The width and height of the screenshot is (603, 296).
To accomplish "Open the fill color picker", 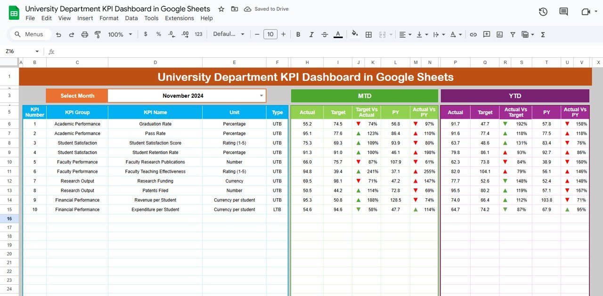I will point(355,34).
